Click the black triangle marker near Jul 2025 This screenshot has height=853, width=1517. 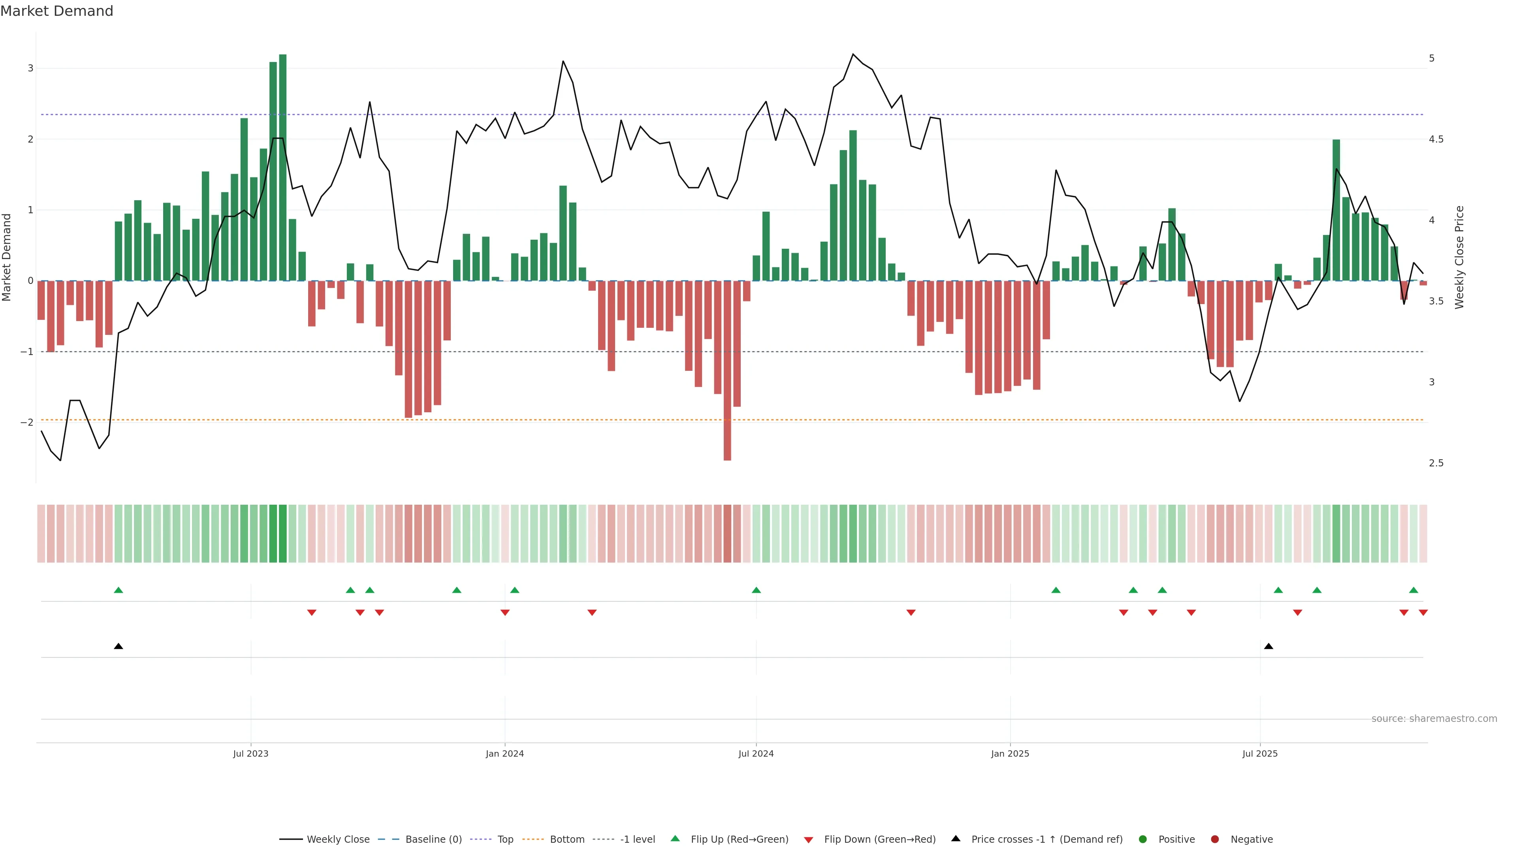coord(1269,646)
